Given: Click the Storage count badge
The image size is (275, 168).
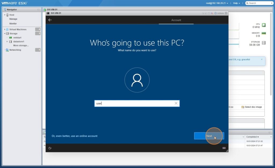Looking at the screenshot, I should (38, 33).
